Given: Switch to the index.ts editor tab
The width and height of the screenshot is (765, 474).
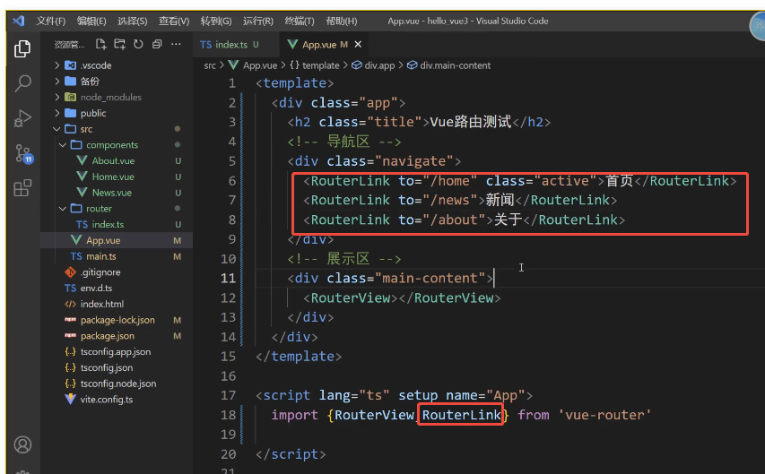Looking at the screenshot, I should 230,45.
